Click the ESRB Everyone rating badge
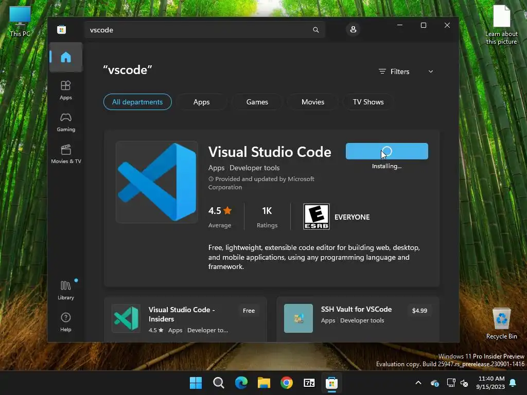Image resolution: width=527 pixels, height=395 pixels. click(x=317, y=217)
